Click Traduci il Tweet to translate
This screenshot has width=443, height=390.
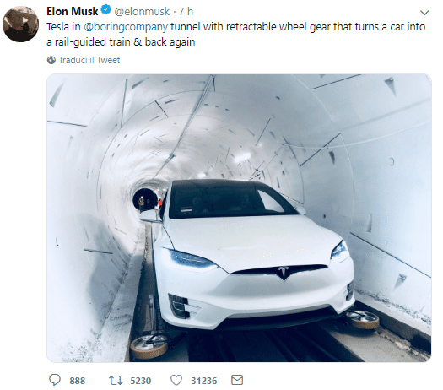[x=89, y=60]
